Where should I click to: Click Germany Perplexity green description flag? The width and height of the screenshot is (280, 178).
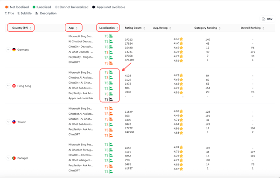coord(111,58)
